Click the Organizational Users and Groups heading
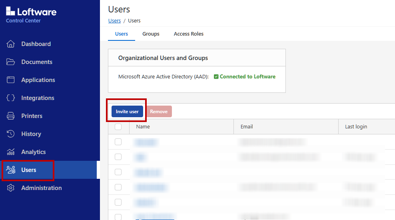 [x=163, y=58]
